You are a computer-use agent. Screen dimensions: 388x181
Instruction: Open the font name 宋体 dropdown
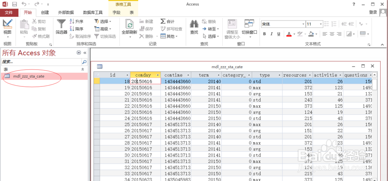click(303, 24)
